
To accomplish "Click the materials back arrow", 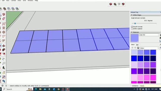I will click(132, 48).
